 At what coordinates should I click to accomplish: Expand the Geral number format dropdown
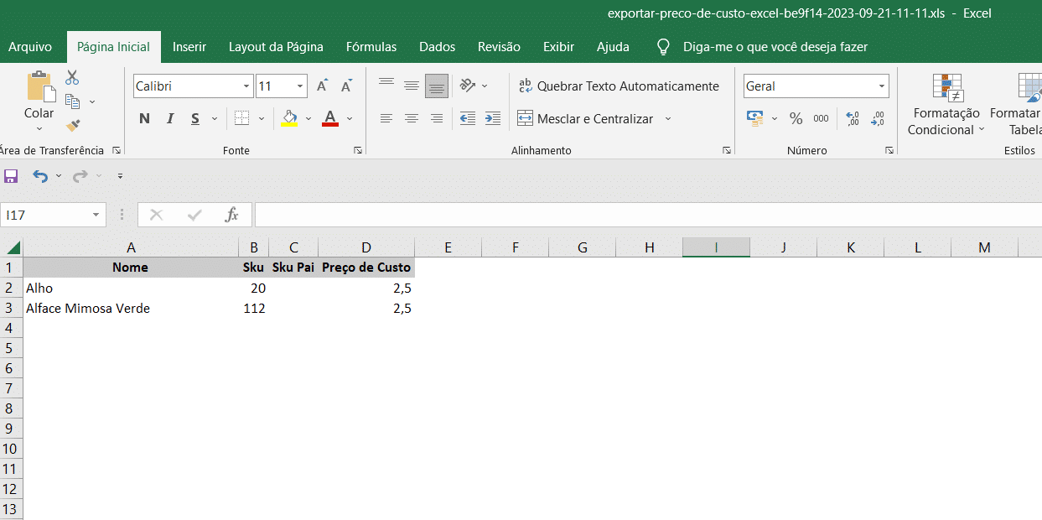(x=882, y=86)
